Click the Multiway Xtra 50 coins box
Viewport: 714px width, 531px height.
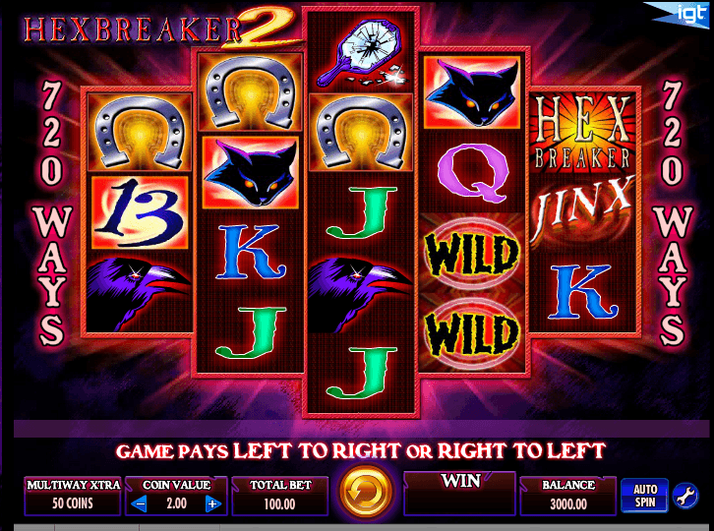[x=73, y=496]
